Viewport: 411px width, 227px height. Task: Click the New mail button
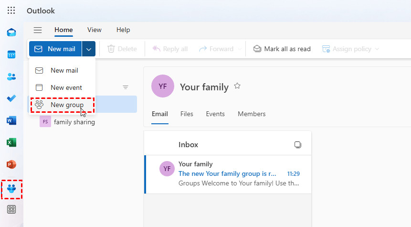pyautogui.click(x=55, y=49)
